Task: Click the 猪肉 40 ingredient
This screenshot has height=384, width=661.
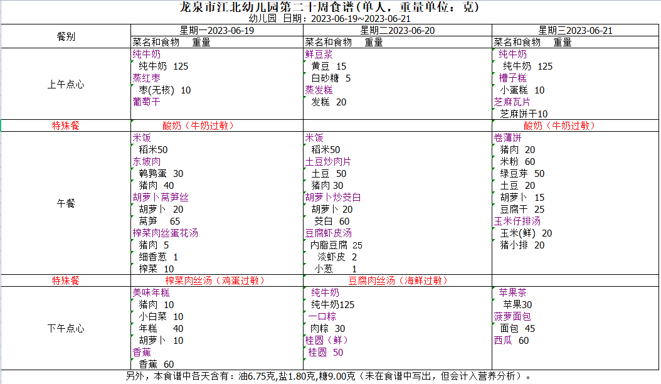Action: point(156,186)
